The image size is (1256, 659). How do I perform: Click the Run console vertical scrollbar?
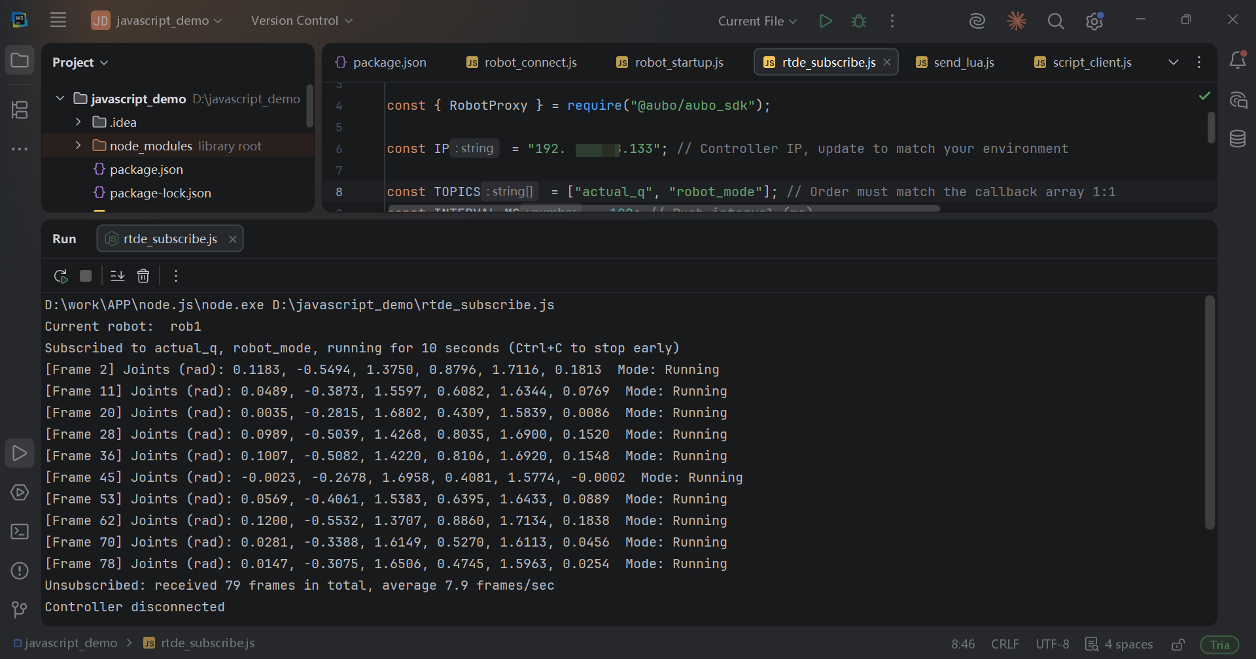(1210, 413)
